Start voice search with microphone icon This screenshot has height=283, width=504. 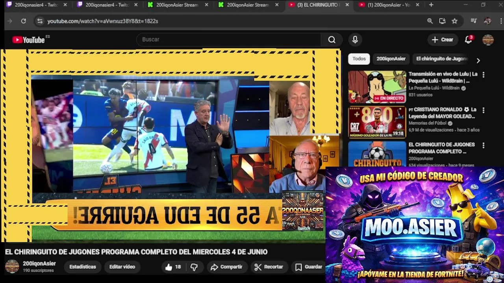[x=355, y=39]
